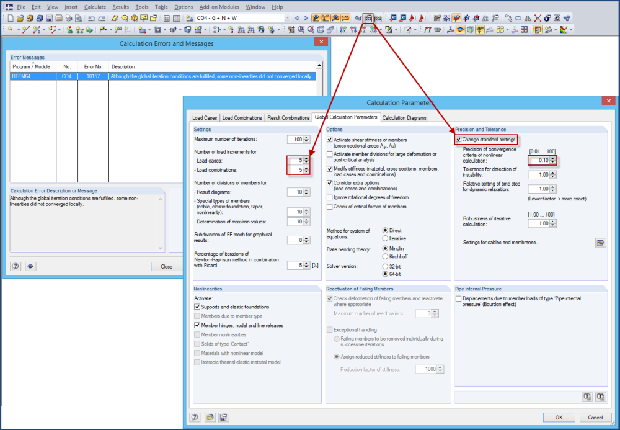
Task: Toggle Consider extra options checkbox
Action: point(329,183)
